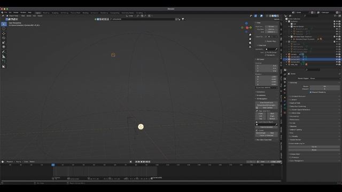Click the zoom magnifier viewport gizmo

[250, 35]
